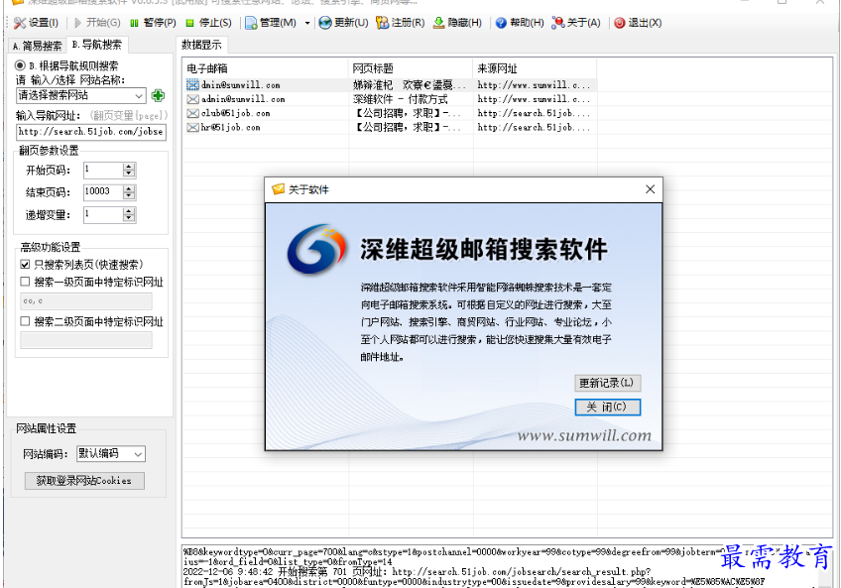Click the 获取登录网站Cookies button
This screenshot has width=841, height=588.
click(84, 481)
